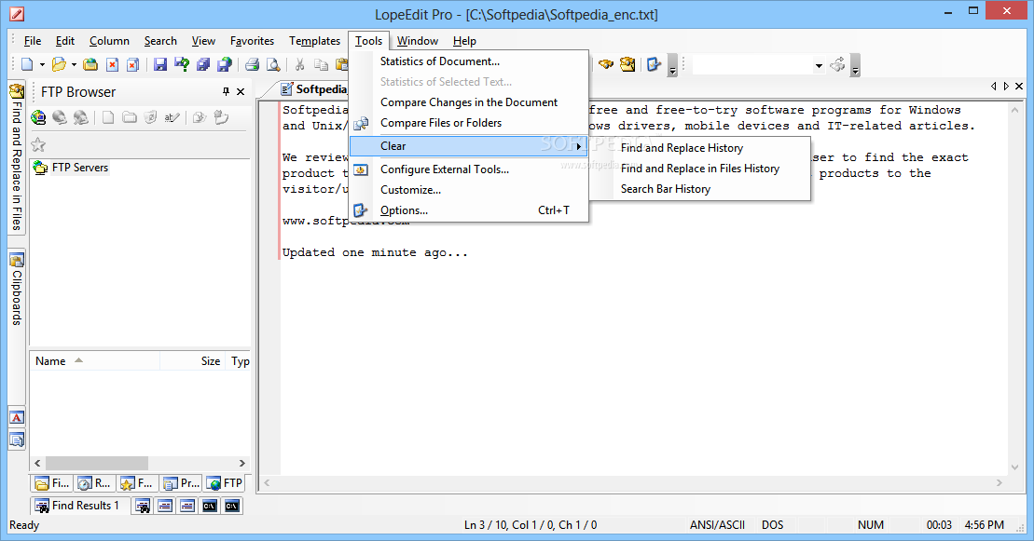This screenshot has height=541, width=1034.
Task: Click the Print icon
Action: tap(252, 64)
